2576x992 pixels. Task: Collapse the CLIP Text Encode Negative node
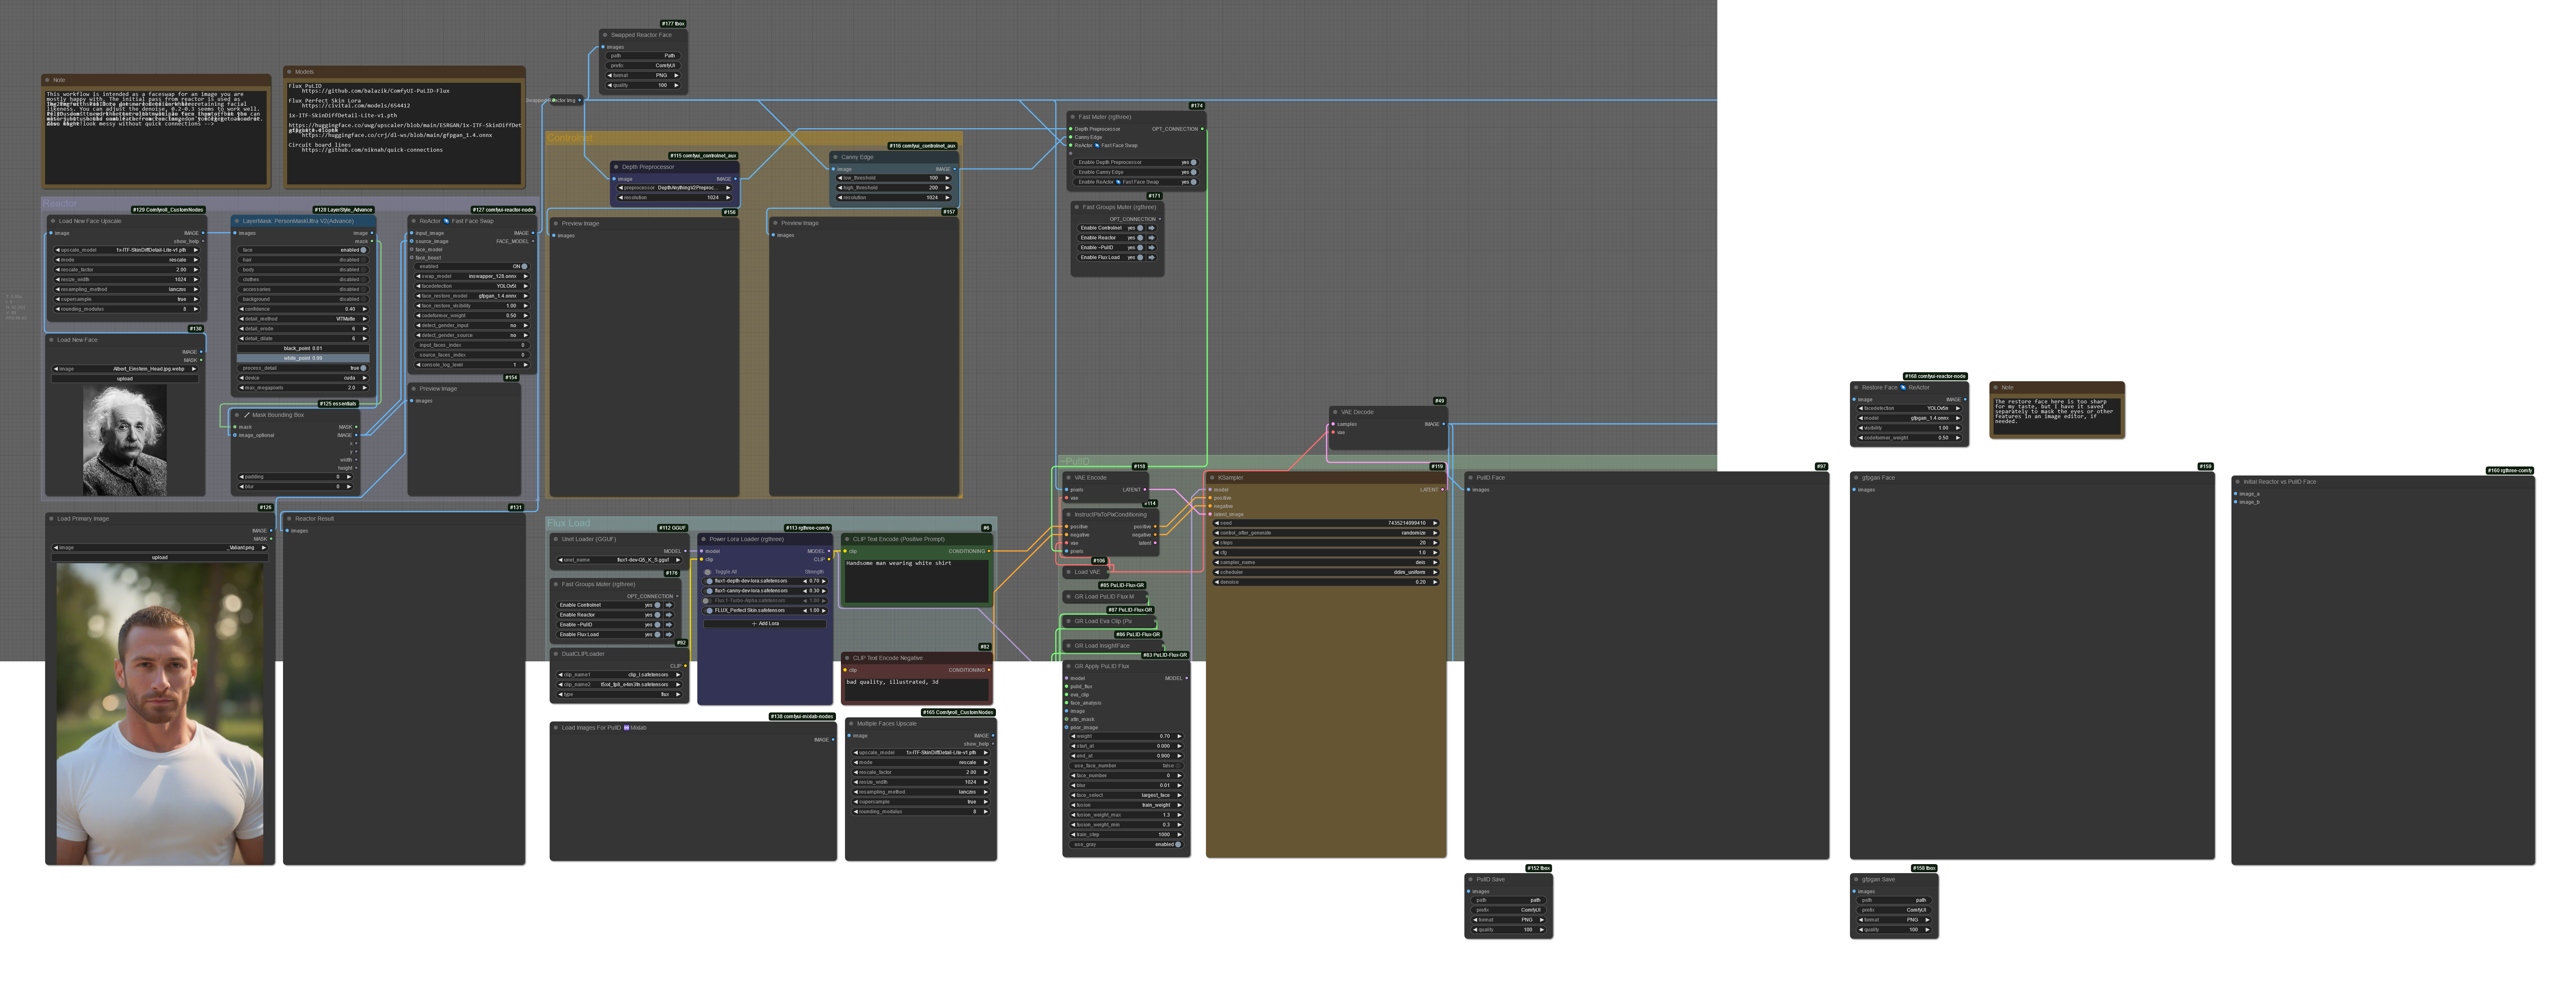coord(847,658)
